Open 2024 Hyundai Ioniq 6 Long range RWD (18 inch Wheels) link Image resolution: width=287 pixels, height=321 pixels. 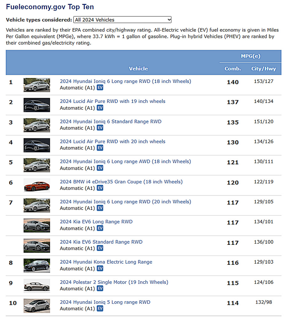[x=125, y=81]
